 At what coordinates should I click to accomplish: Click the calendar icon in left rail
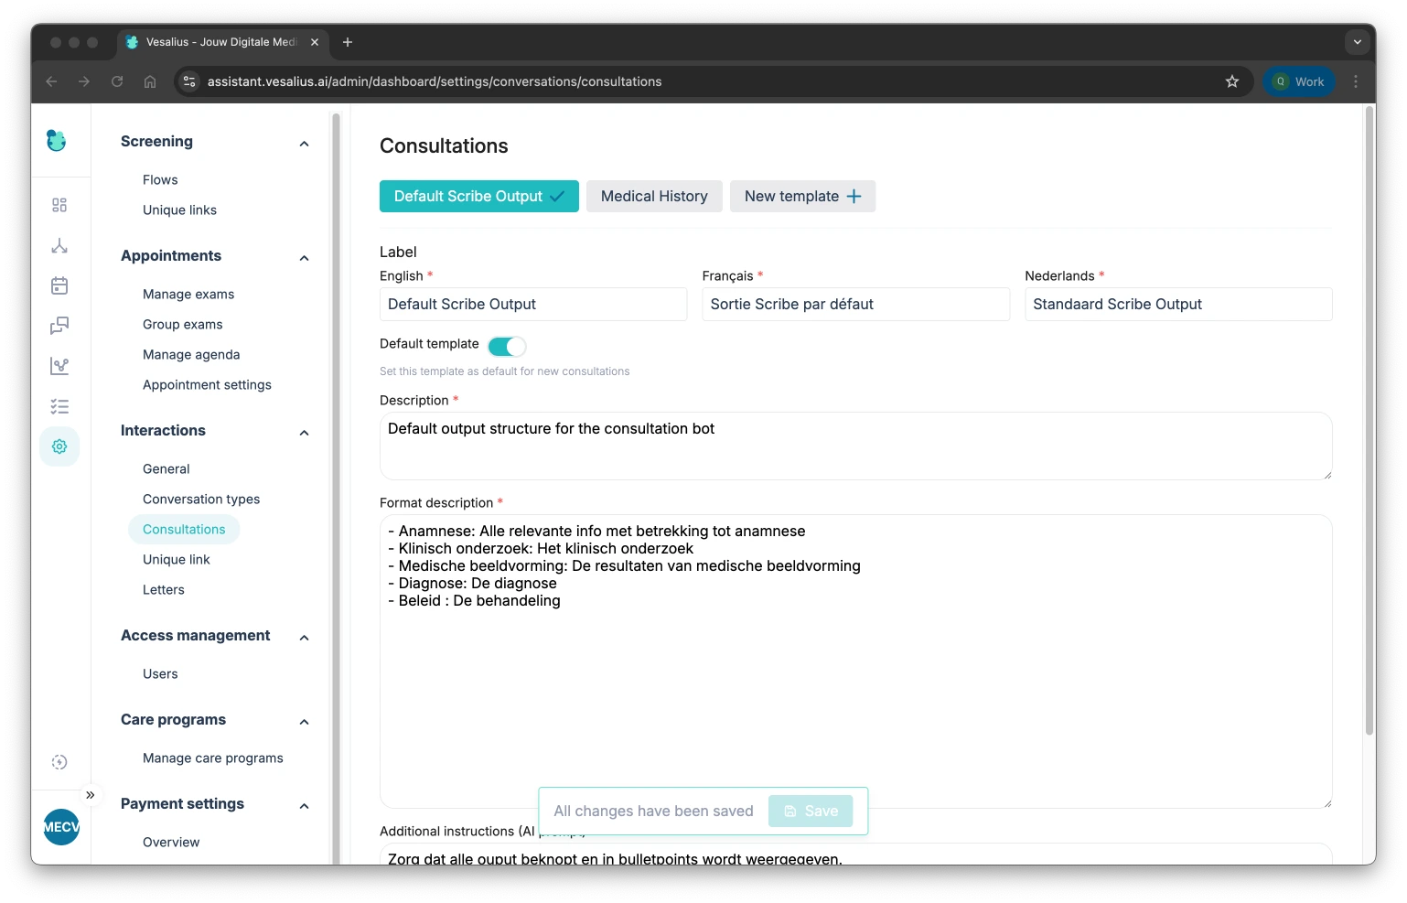coord(59,285)
